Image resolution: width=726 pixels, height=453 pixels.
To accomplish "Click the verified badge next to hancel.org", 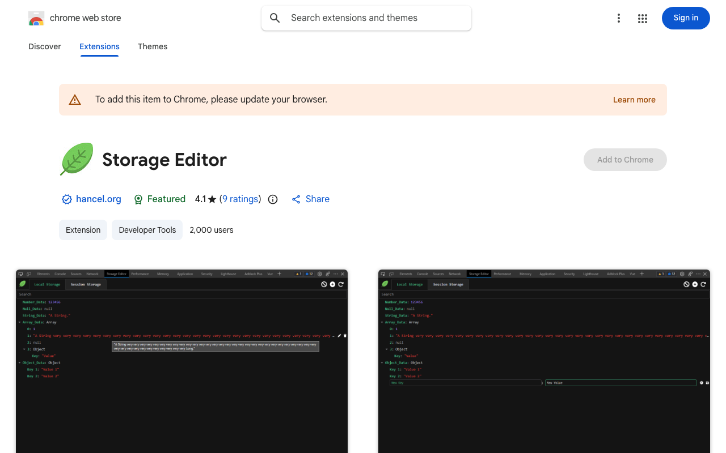I will (x=67, y=199).
